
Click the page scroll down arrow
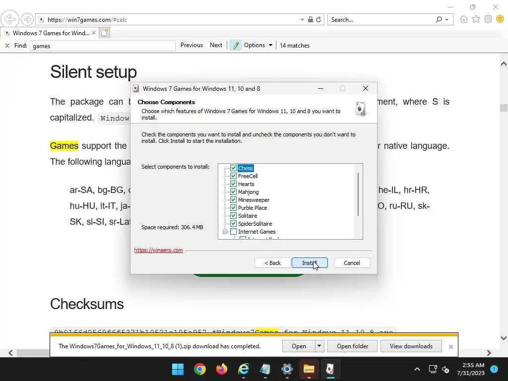[x=504, y=338]
